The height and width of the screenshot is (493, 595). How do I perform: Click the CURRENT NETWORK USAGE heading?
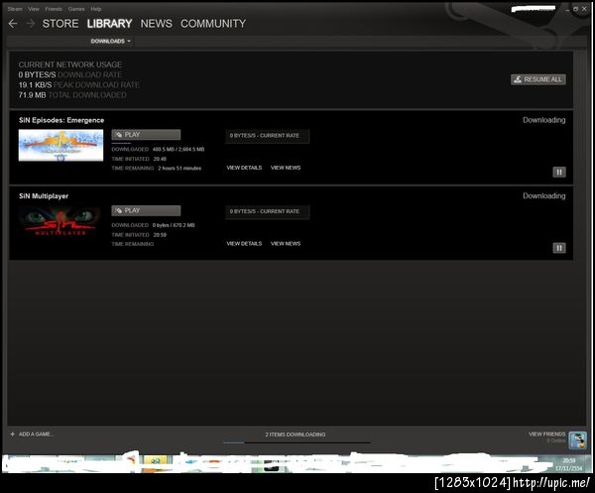click(x=70, y=64)
